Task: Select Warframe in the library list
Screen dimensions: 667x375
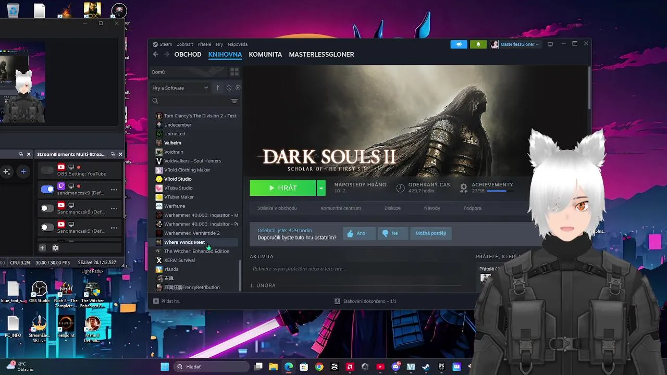Action: pos(175,206)
